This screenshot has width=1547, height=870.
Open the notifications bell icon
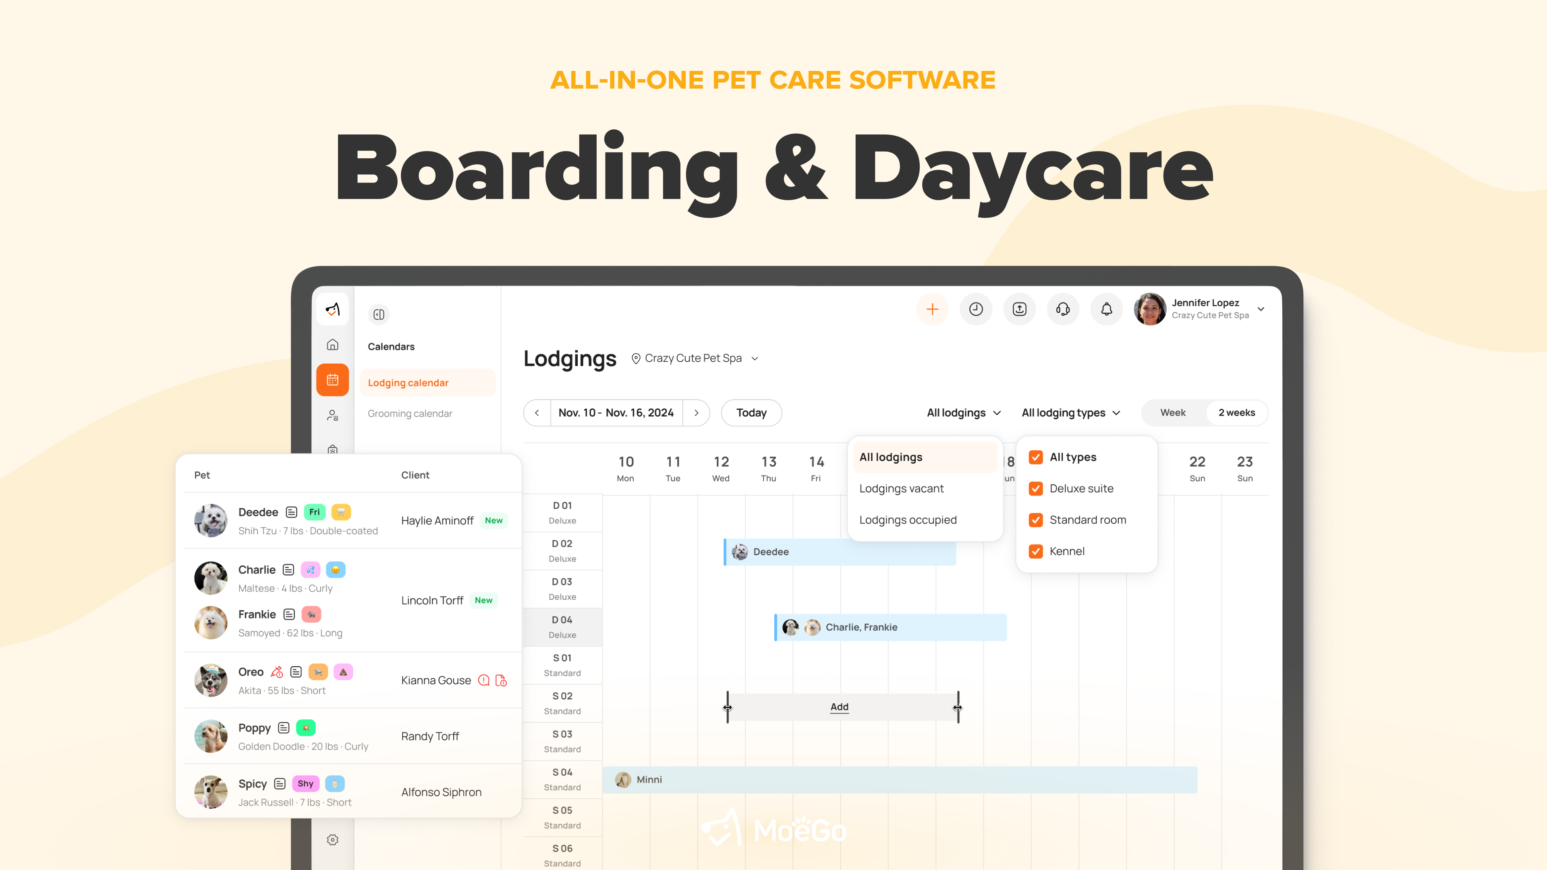[1106, 309]
